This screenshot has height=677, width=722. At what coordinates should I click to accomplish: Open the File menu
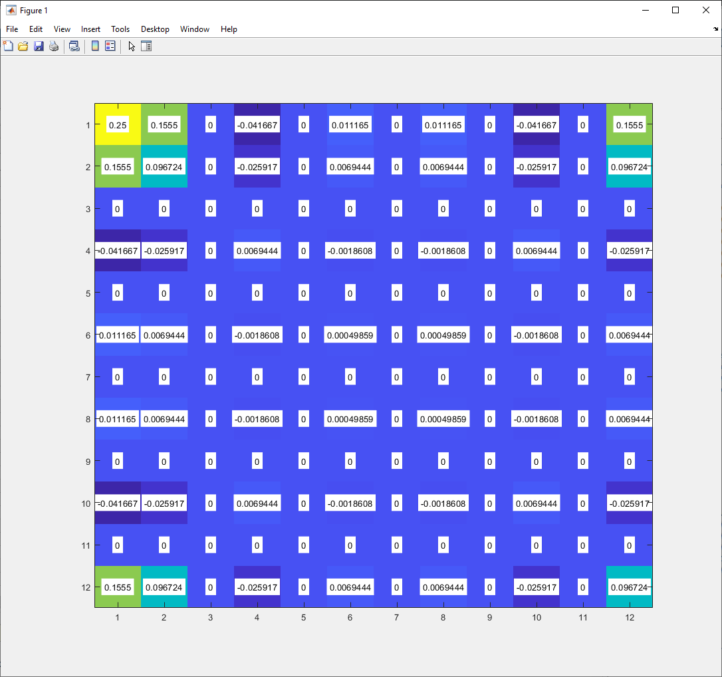pyautogui.click(x=12, y=29)
